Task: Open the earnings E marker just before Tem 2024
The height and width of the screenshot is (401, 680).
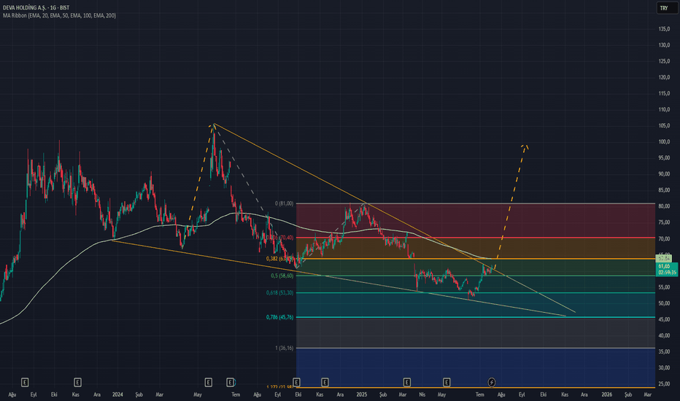Action: 230,382
